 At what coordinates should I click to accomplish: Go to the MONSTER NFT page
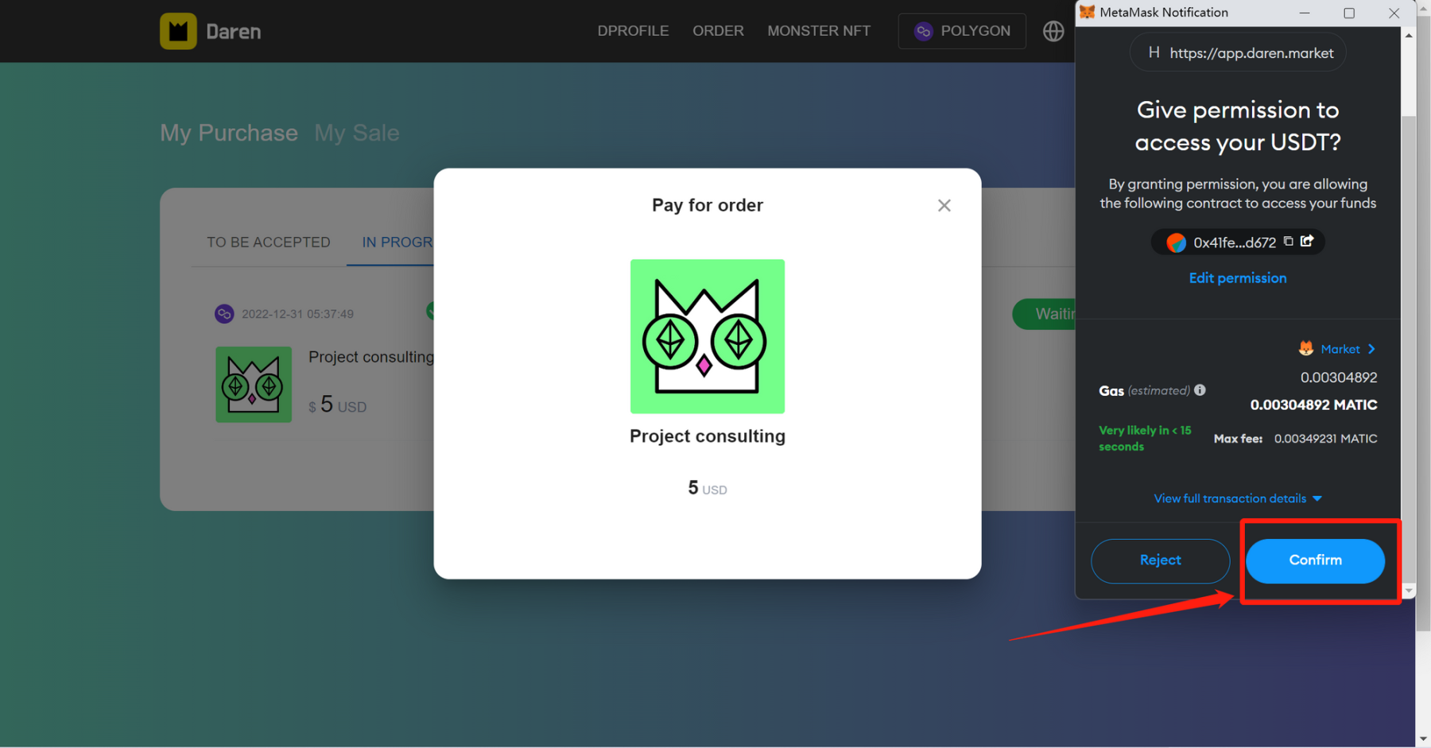pyautogui.click(x=818, y=31)
